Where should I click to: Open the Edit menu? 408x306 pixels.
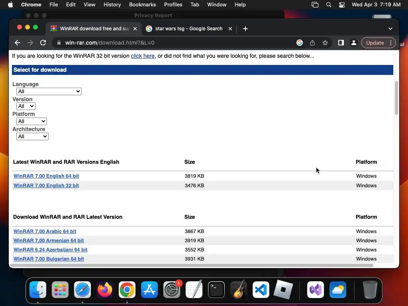tap(71, 5)
